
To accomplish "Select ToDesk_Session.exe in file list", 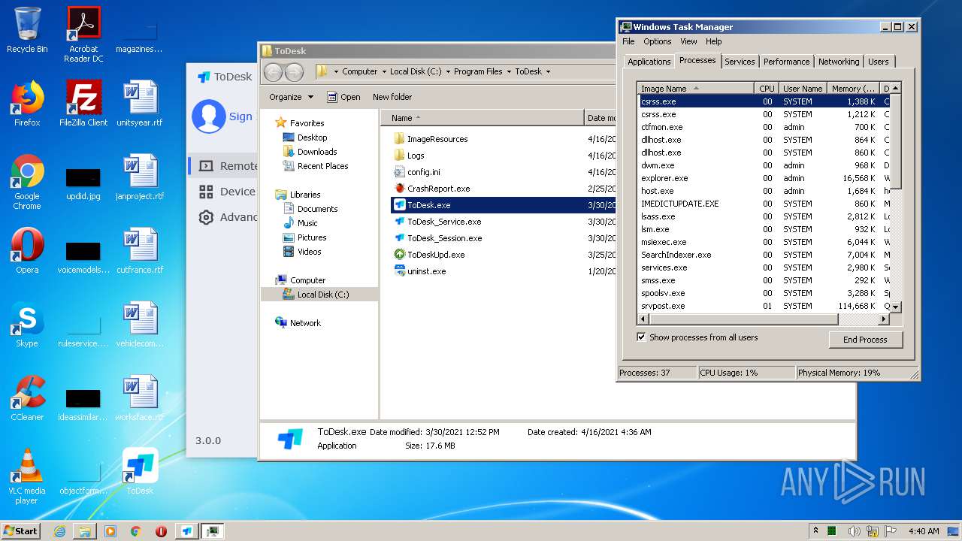I will click(x=444, y=238).
